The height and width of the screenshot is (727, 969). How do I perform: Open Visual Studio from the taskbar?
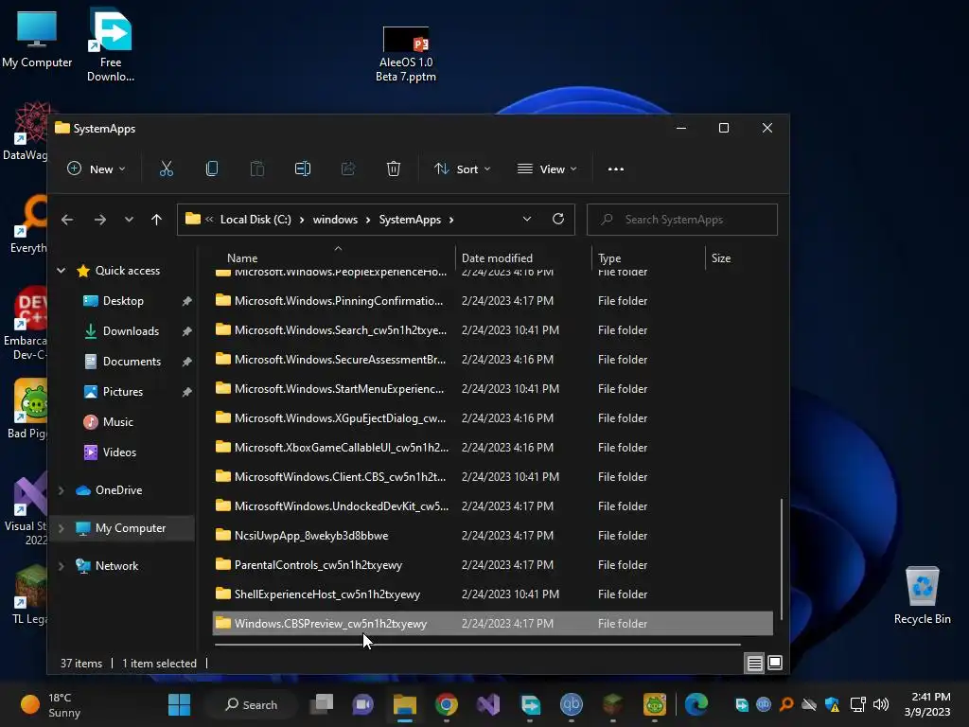(488, 704)
